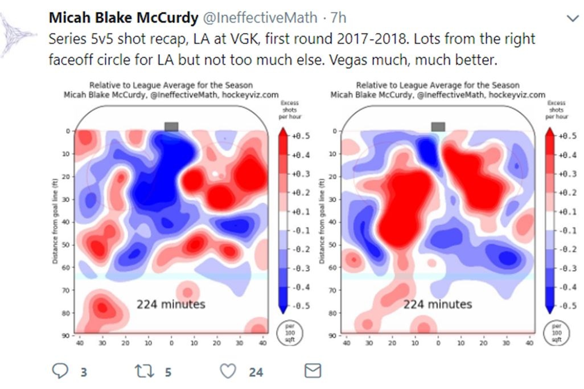Viewport: 584px width, 389px height.
Task: Like the tweet with the heart icon
Action: point(228,371)
